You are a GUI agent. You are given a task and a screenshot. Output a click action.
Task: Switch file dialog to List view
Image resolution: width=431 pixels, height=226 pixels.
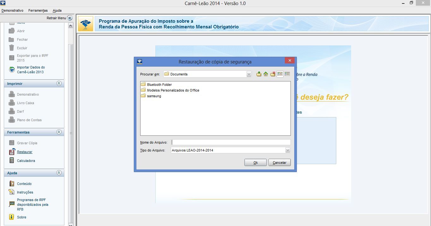click(280, 74)
